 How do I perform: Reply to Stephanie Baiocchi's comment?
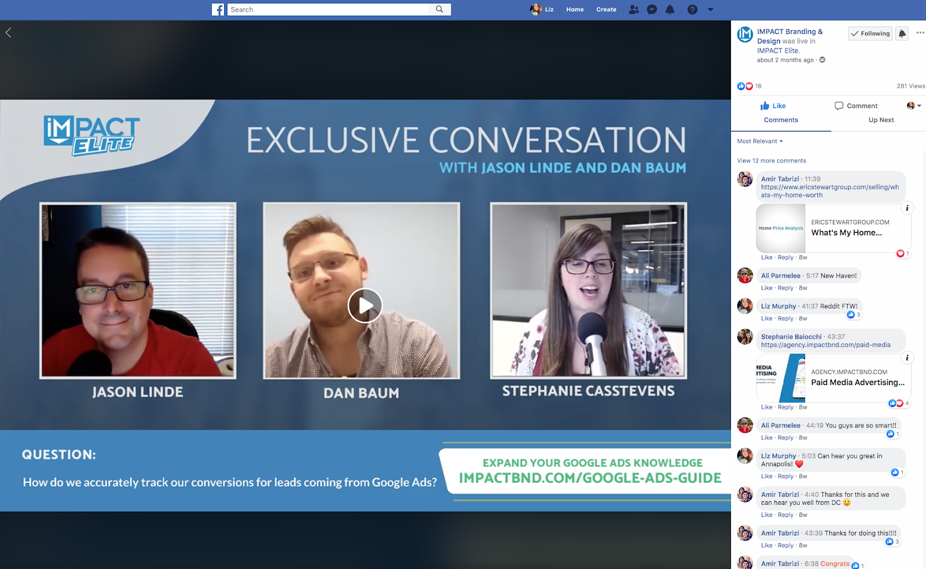[x=785, y=407]
